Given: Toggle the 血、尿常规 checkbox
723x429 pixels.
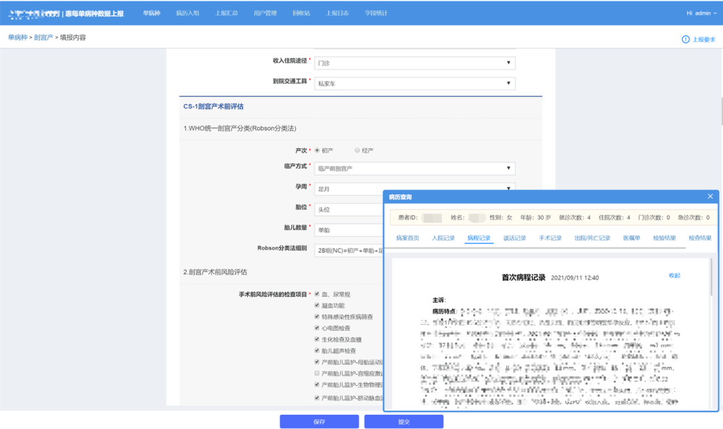Looking at the screenshot, I should click(317, 294).
